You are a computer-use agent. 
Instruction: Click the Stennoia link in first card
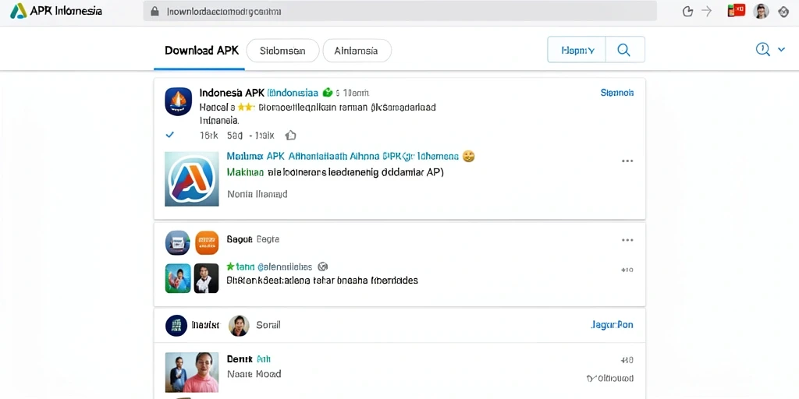coord(617,93)
